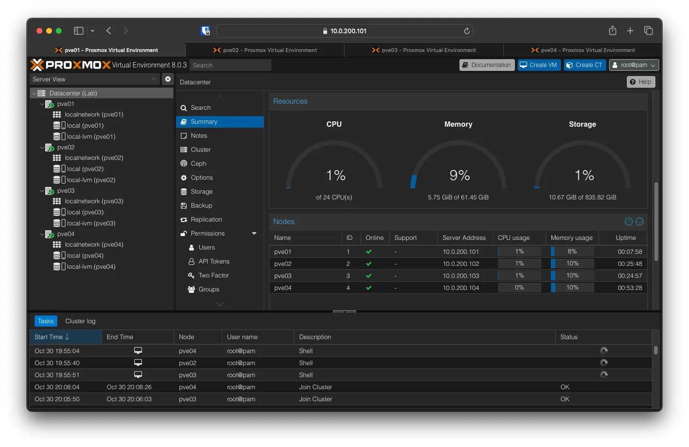The width and height of the screenshot is (689, 447).
Task: Open a new tab with plus icon
Action: (630, 31)
